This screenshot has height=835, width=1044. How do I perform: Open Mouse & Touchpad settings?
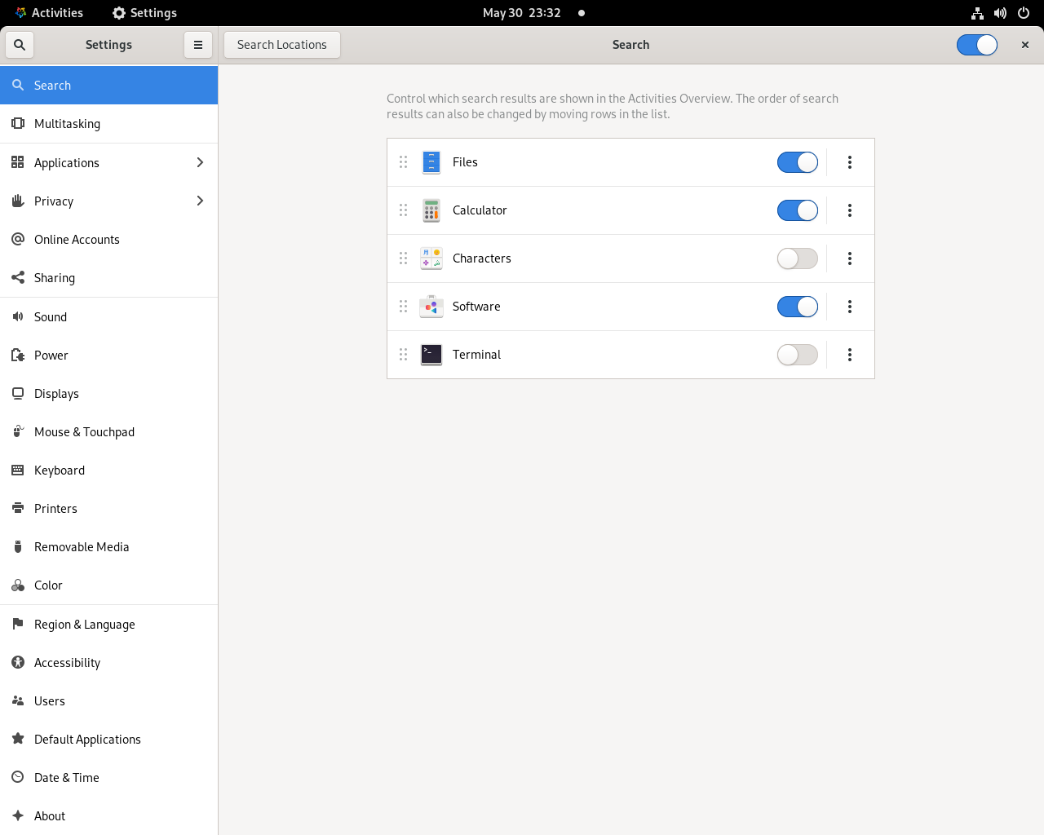(x=109, y=431)
